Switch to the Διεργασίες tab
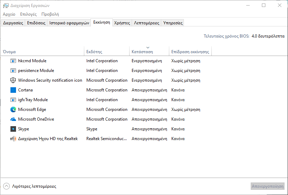Viewport: 288px width, 195px height. [13, 23]
